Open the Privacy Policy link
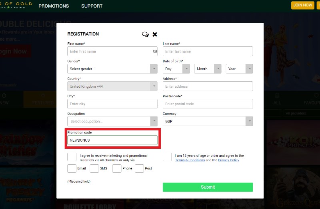Viewport: 320px width, 209px height. pyautogui.click(x=228, y=160)
